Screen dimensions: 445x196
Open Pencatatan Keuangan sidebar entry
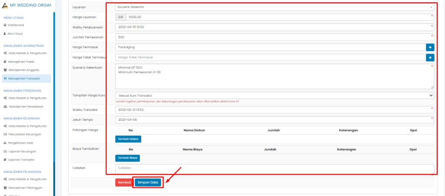[24, 134]
